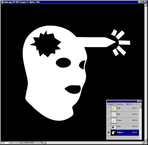Select the Channels tab
The image size is (148, 145).
(120, 104)
